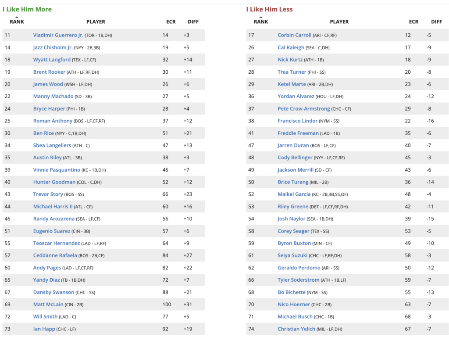This screenshot has width=449, height=337.
Task: Sort by ECR column in 'I Like Him Less' table
Action: coord(413,22)
